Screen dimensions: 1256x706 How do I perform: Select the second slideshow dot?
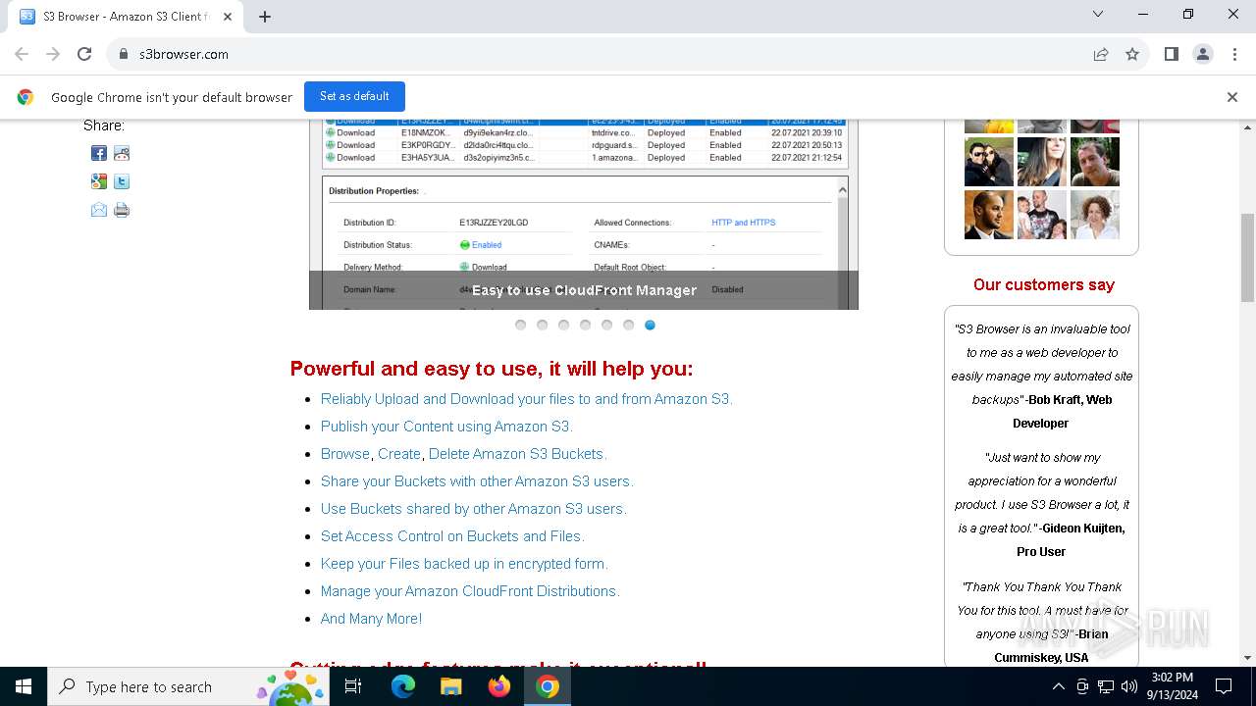tap(542, 325)
